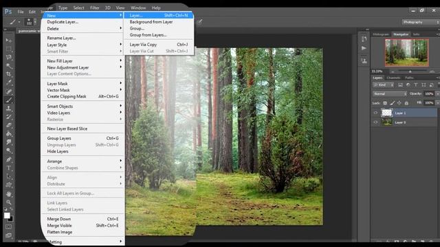440x247 pixels.
Task: Click Group Layers entry
Action: 82,139
